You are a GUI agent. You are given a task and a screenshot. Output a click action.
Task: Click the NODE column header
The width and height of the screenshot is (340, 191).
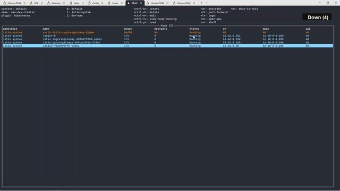tap(266, 29)
